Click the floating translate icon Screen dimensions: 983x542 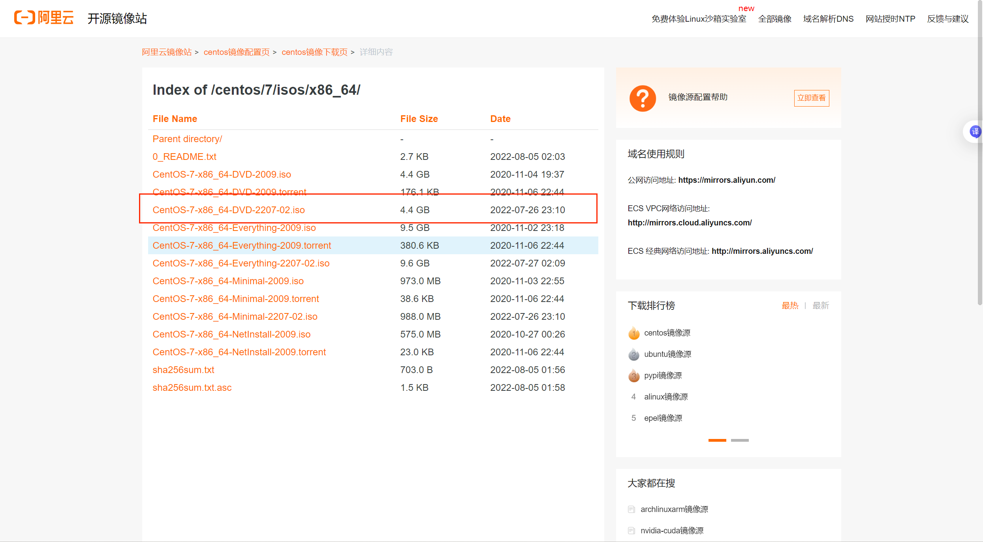975,131
